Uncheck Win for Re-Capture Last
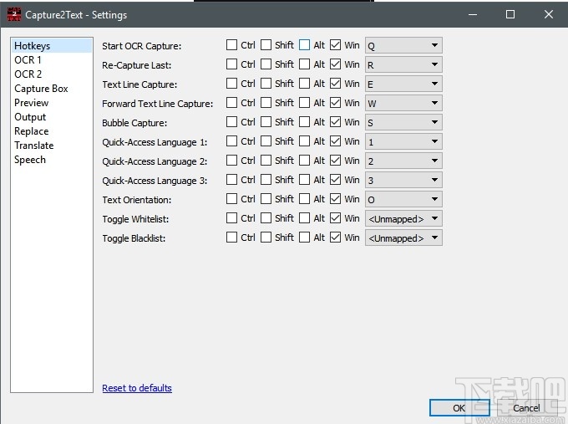Image resolution: width=568 pixels, height=424 pixels. tap(336, 64)
